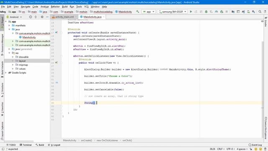
Task: Open the SDK Manager icon
Action: (x=253, y=12)
